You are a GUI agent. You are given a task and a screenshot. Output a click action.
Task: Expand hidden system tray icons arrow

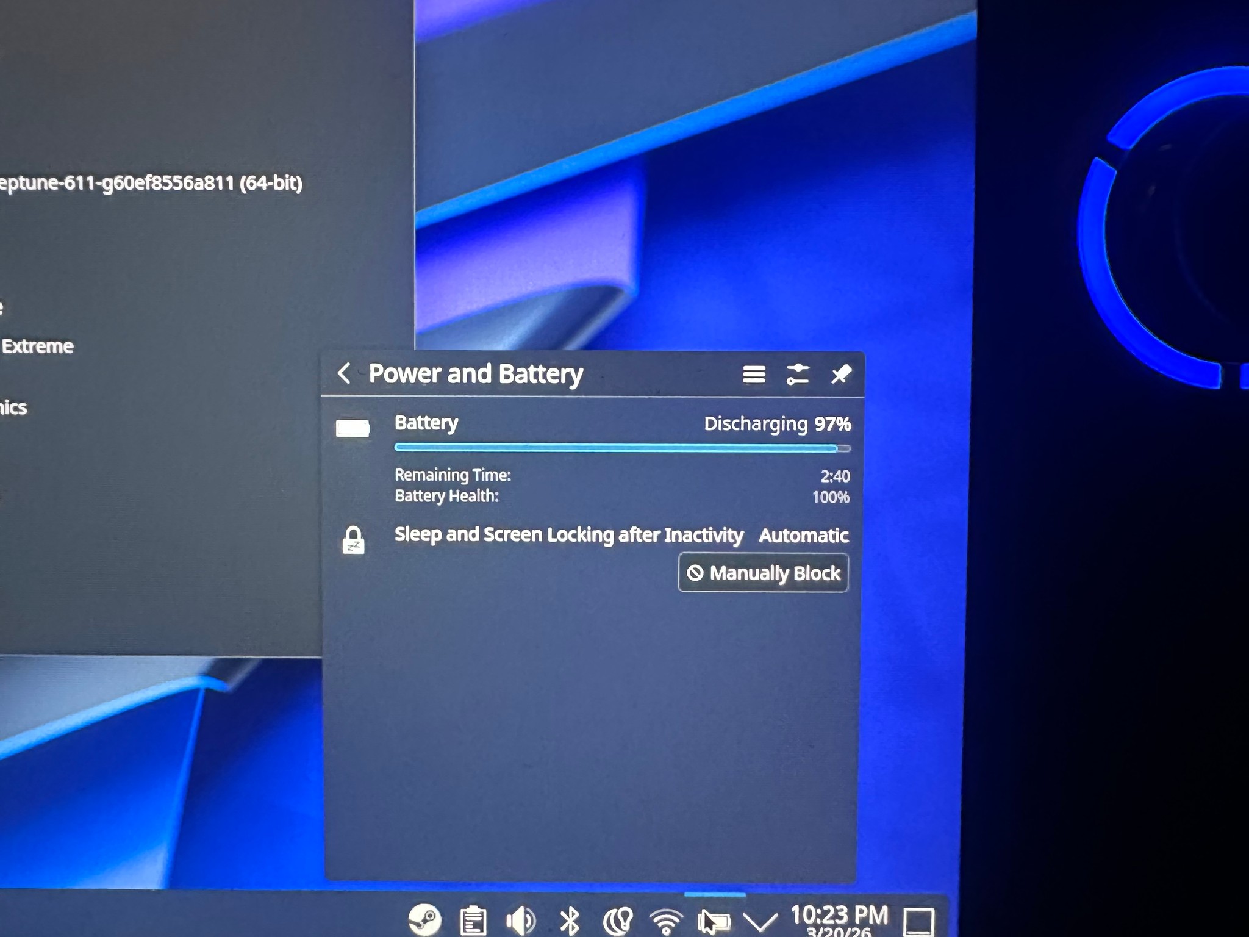(x=760, y=922)
